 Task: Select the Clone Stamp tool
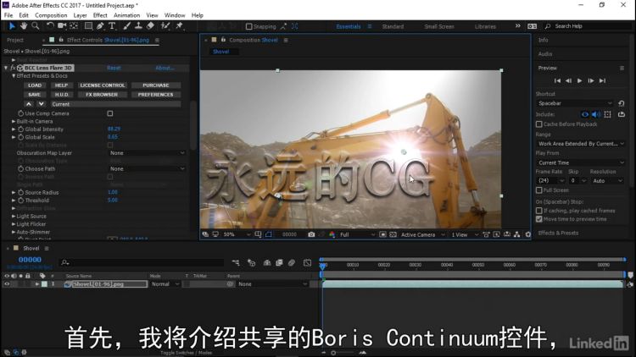(x=138, y=26)
